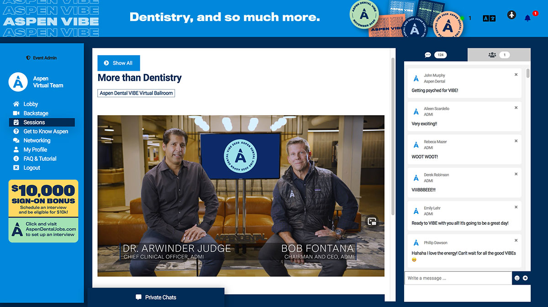This screenshot has width=548, height=307.
Task: Close Derek Robinson's chat message
Action: coord(516,174)
